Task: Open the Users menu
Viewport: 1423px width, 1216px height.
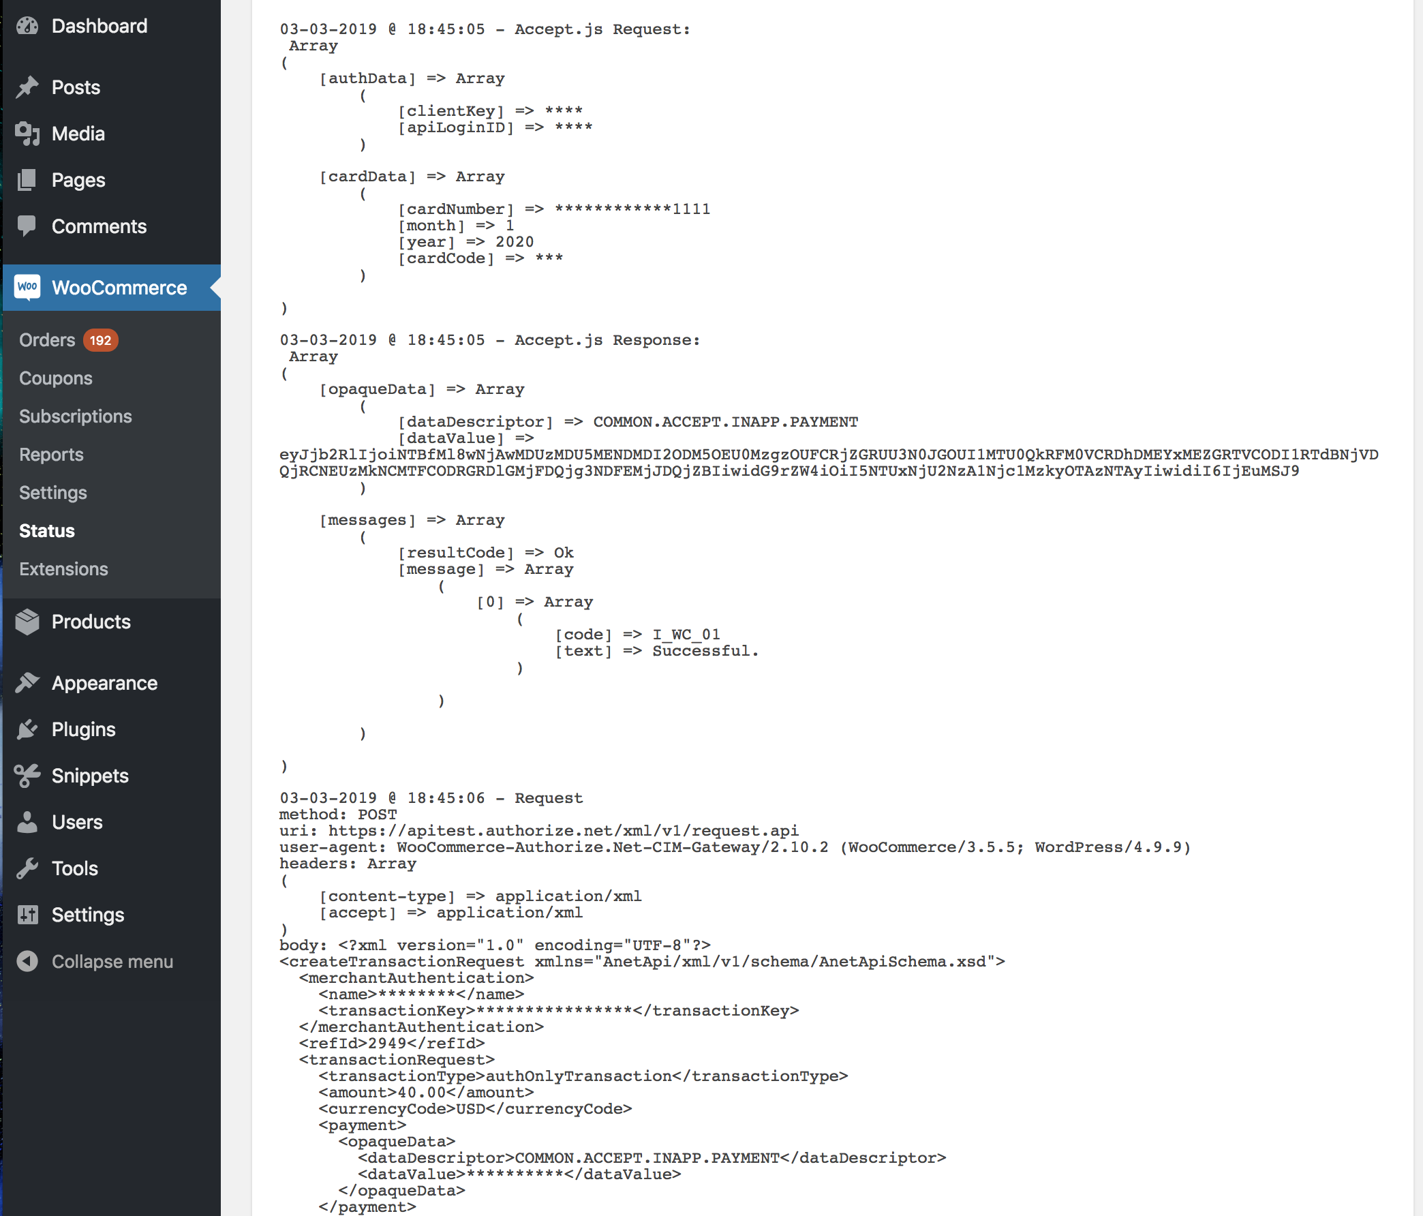Action: click(78, 821)
